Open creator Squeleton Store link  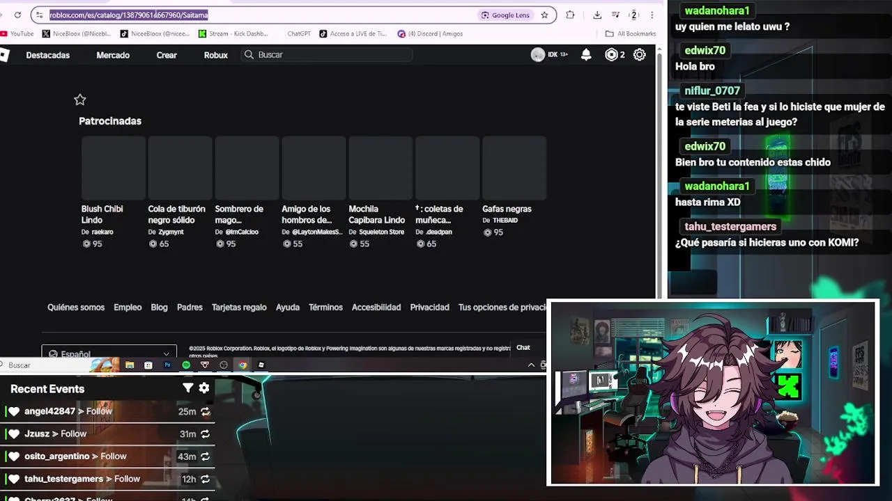tap(381, 232)
